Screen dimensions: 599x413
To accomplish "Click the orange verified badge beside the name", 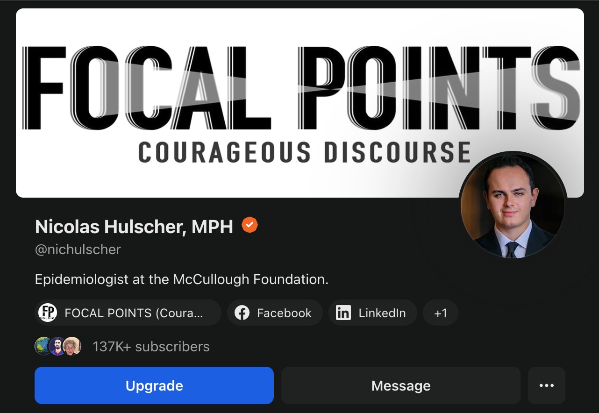I will [x=250, y=225].
